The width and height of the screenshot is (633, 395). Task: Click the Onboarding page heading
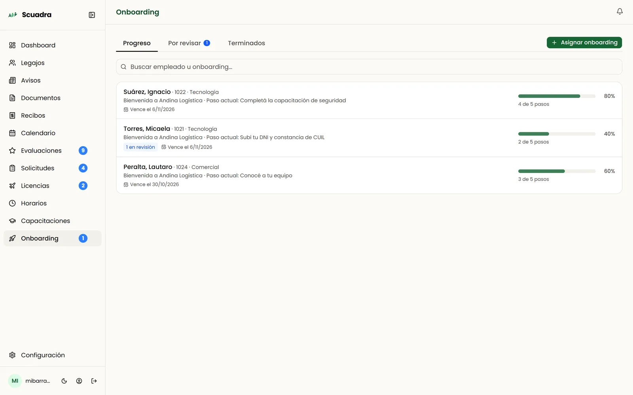(138, 12)
